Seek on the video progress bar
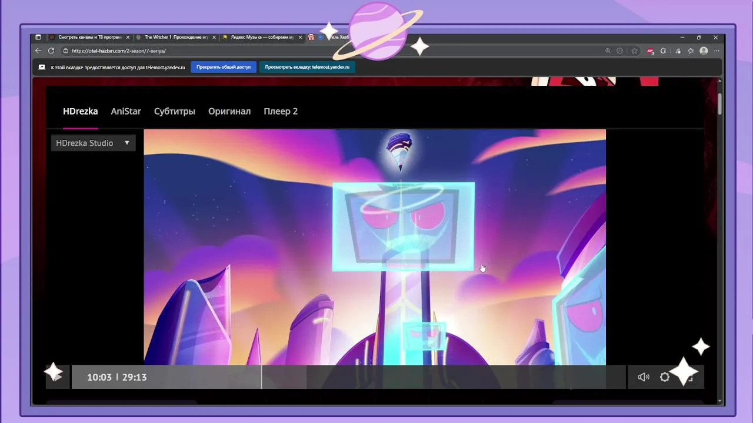753x423 pixels. 348,377
